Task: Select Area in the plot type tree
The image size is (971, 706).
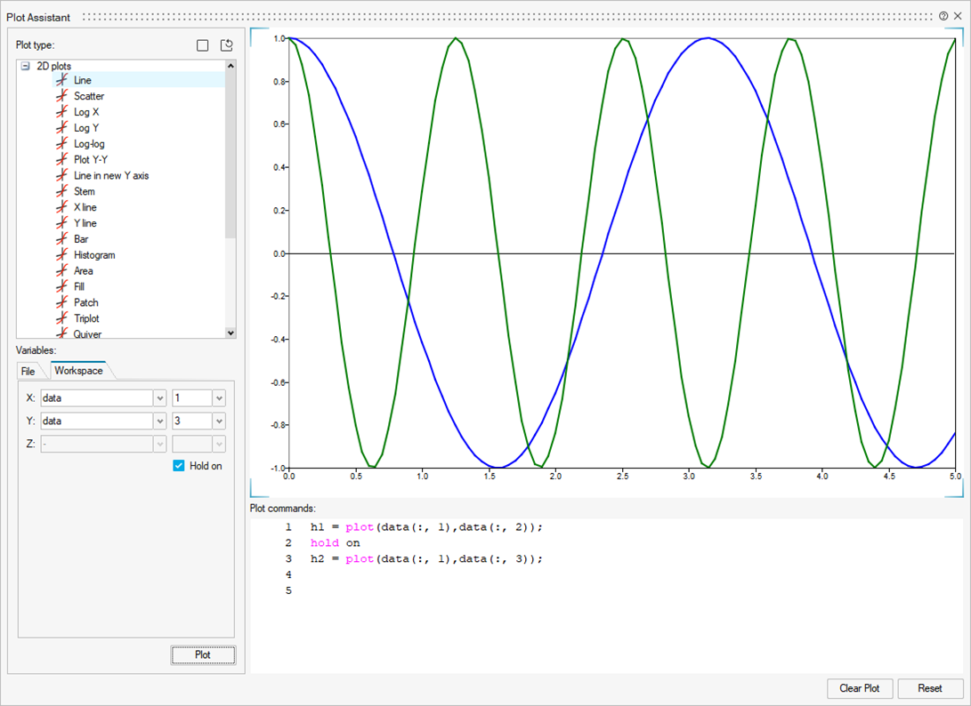Action: (x=83, y=271)
